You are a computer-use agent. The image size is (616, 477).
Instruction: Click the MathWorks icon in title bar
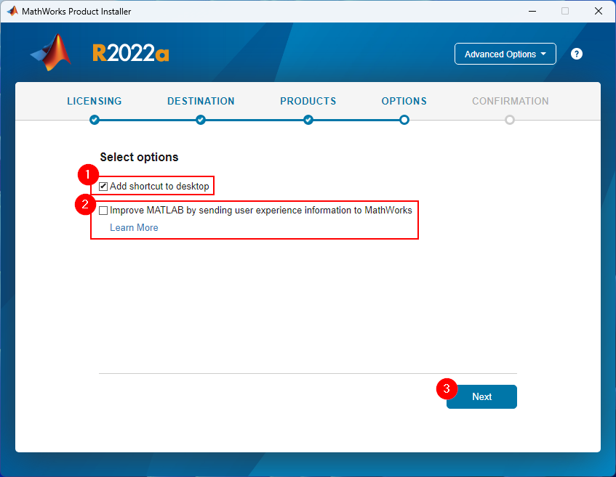(x=12, y=11)
